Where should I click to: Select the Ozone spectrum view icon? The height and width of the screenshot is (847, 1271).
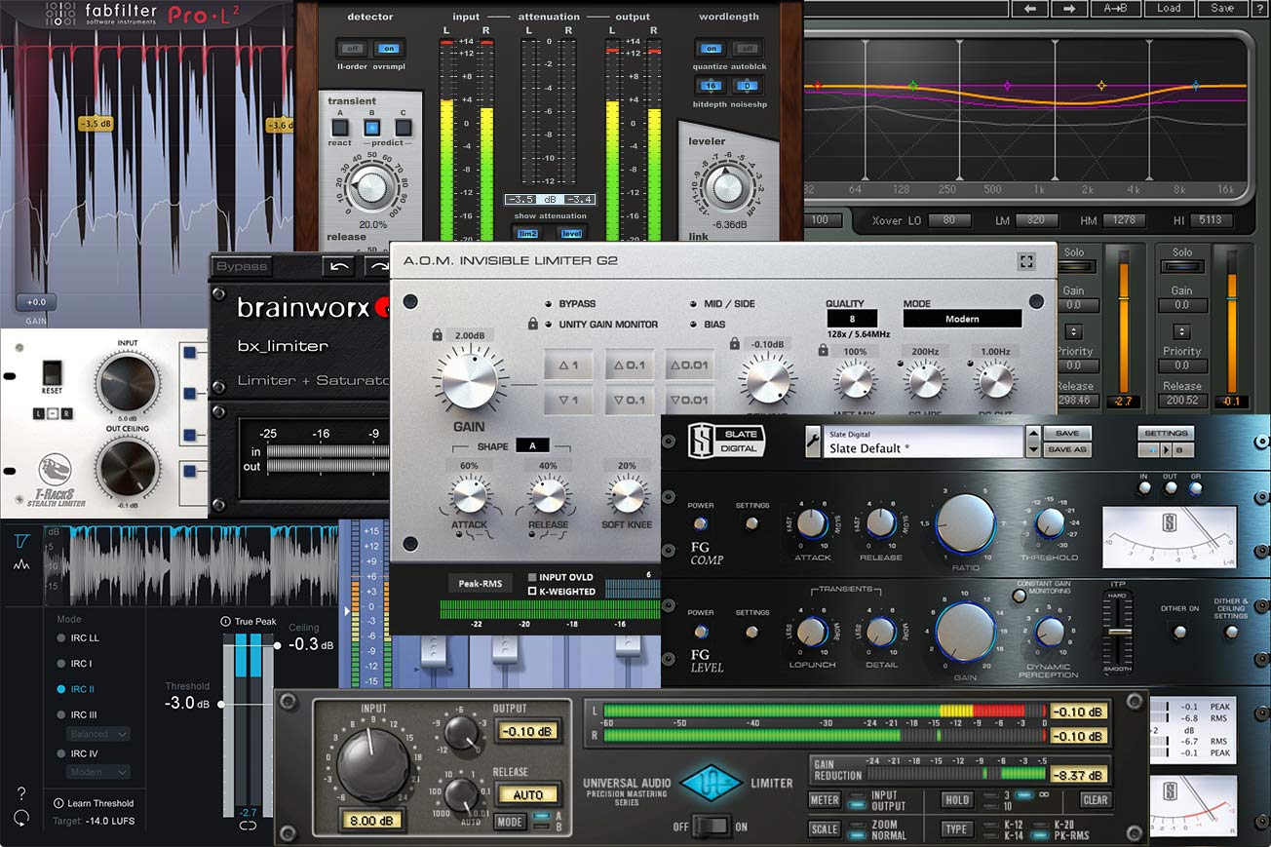point(20,565)
